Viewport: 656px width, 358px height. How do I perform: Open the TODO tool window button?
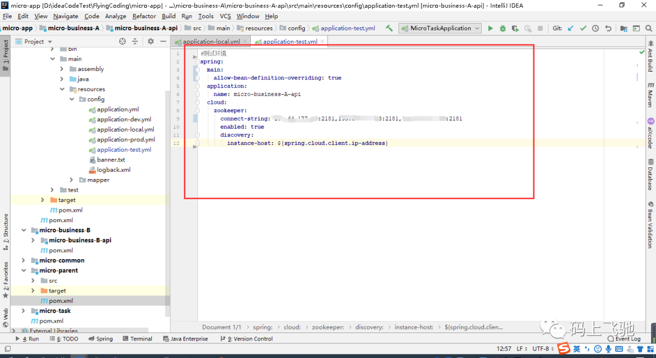pyautogui.click(x=64, y=339)
